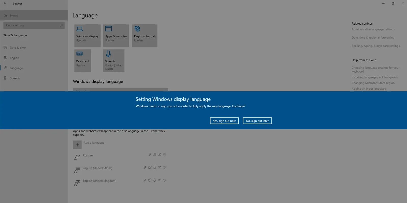Choose No, sign out later
The width and height of the screenshot is (407, 203).
pos(257,121)
